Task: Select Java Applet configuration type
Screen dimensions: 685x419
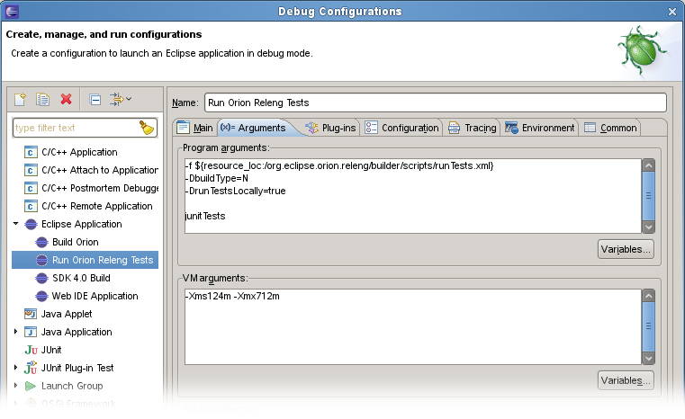Action: (59, 314)
